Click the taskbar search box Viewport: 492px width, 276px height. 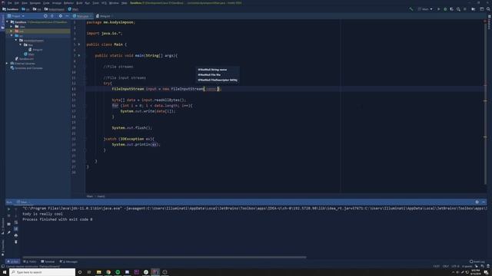click(x=42, y=272)
